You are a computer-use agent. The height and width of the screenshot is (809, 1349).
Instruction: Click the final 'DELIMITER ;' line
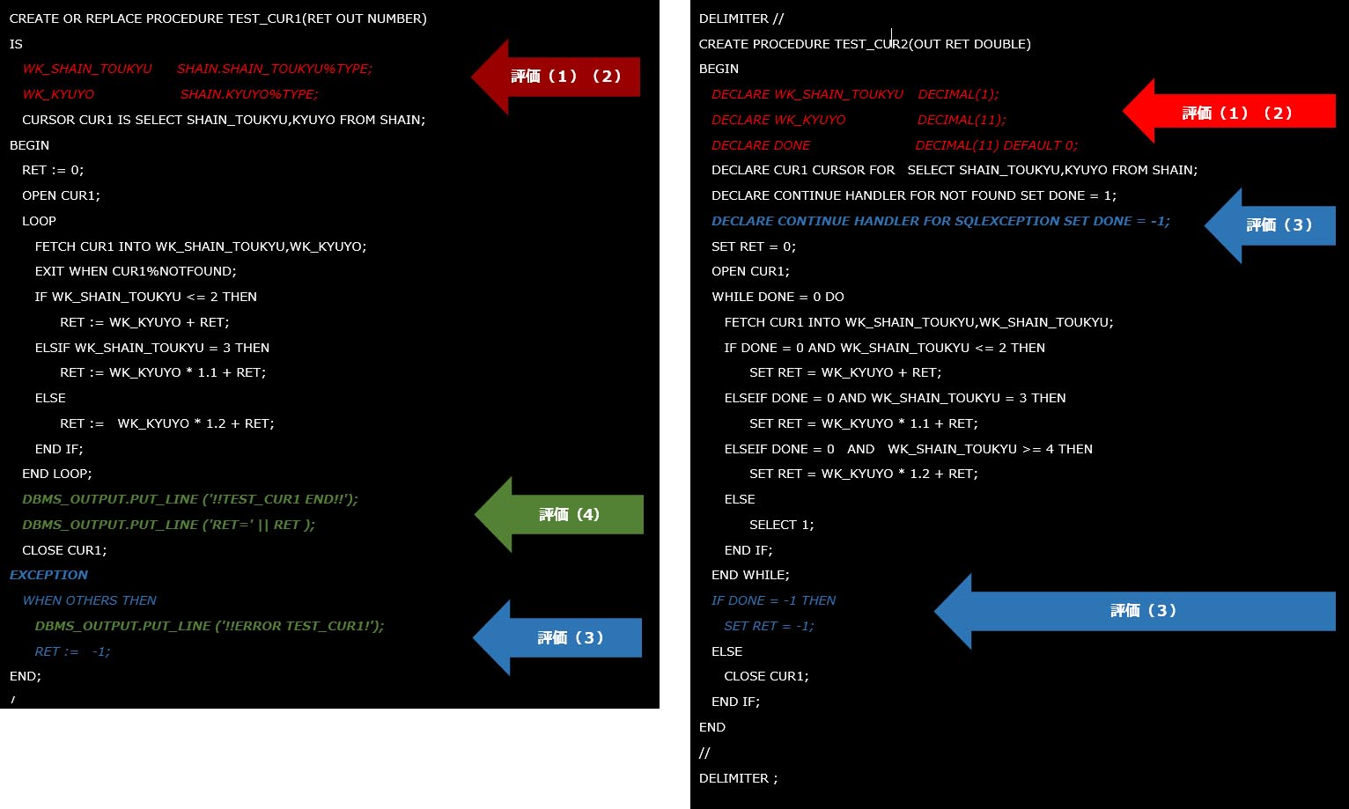pyautogui.click(x=738, y=778)
